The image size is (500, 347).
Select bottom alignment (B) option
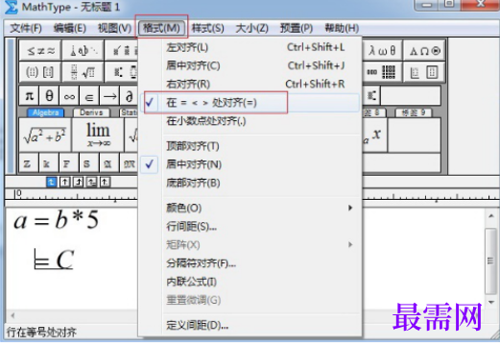pyautogui.click(x=250, y=183)
